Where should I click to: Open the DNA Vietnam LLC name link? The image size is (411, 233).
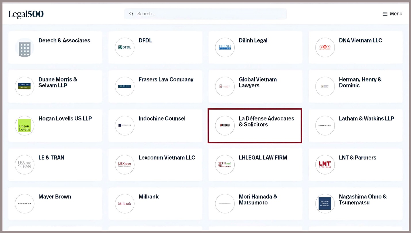pyautogui.click(x=360, y=40)
